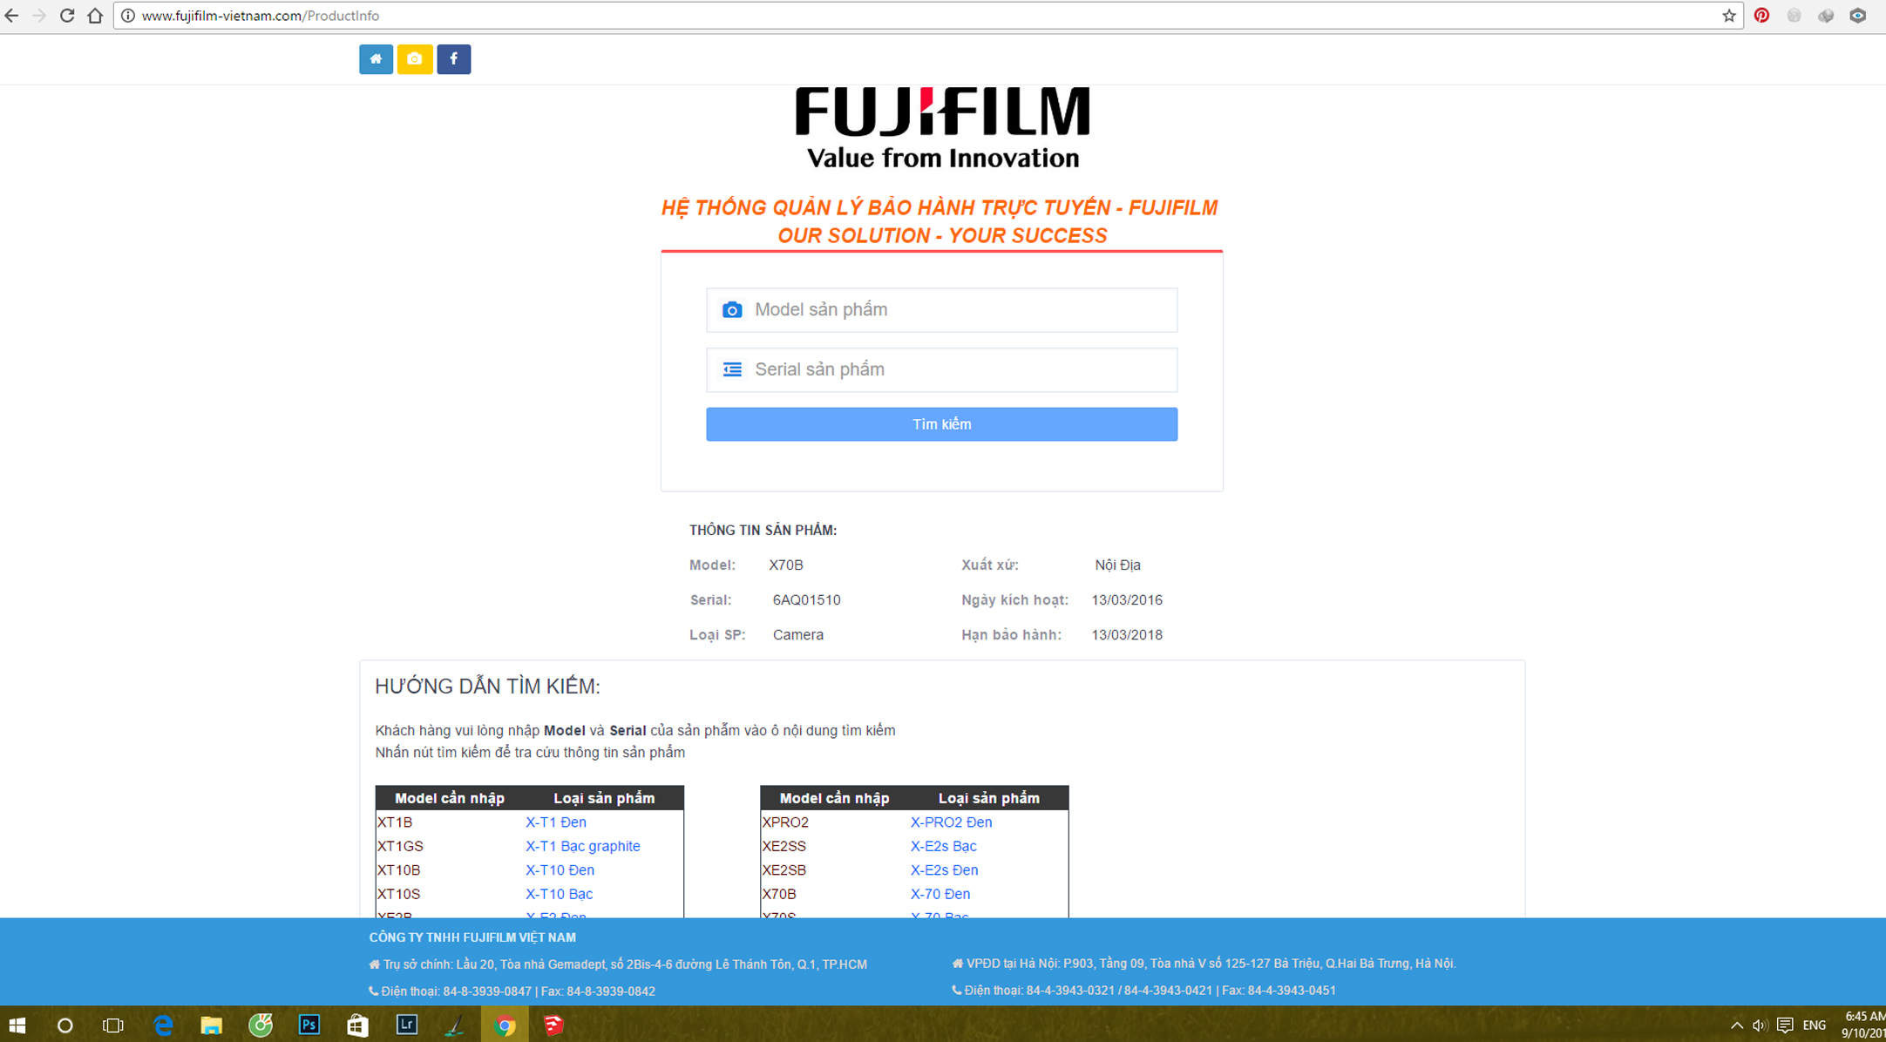Click the X-T10 Bạc link
The height and width of the screenshot is (1042, 1886).
point(559,894)
